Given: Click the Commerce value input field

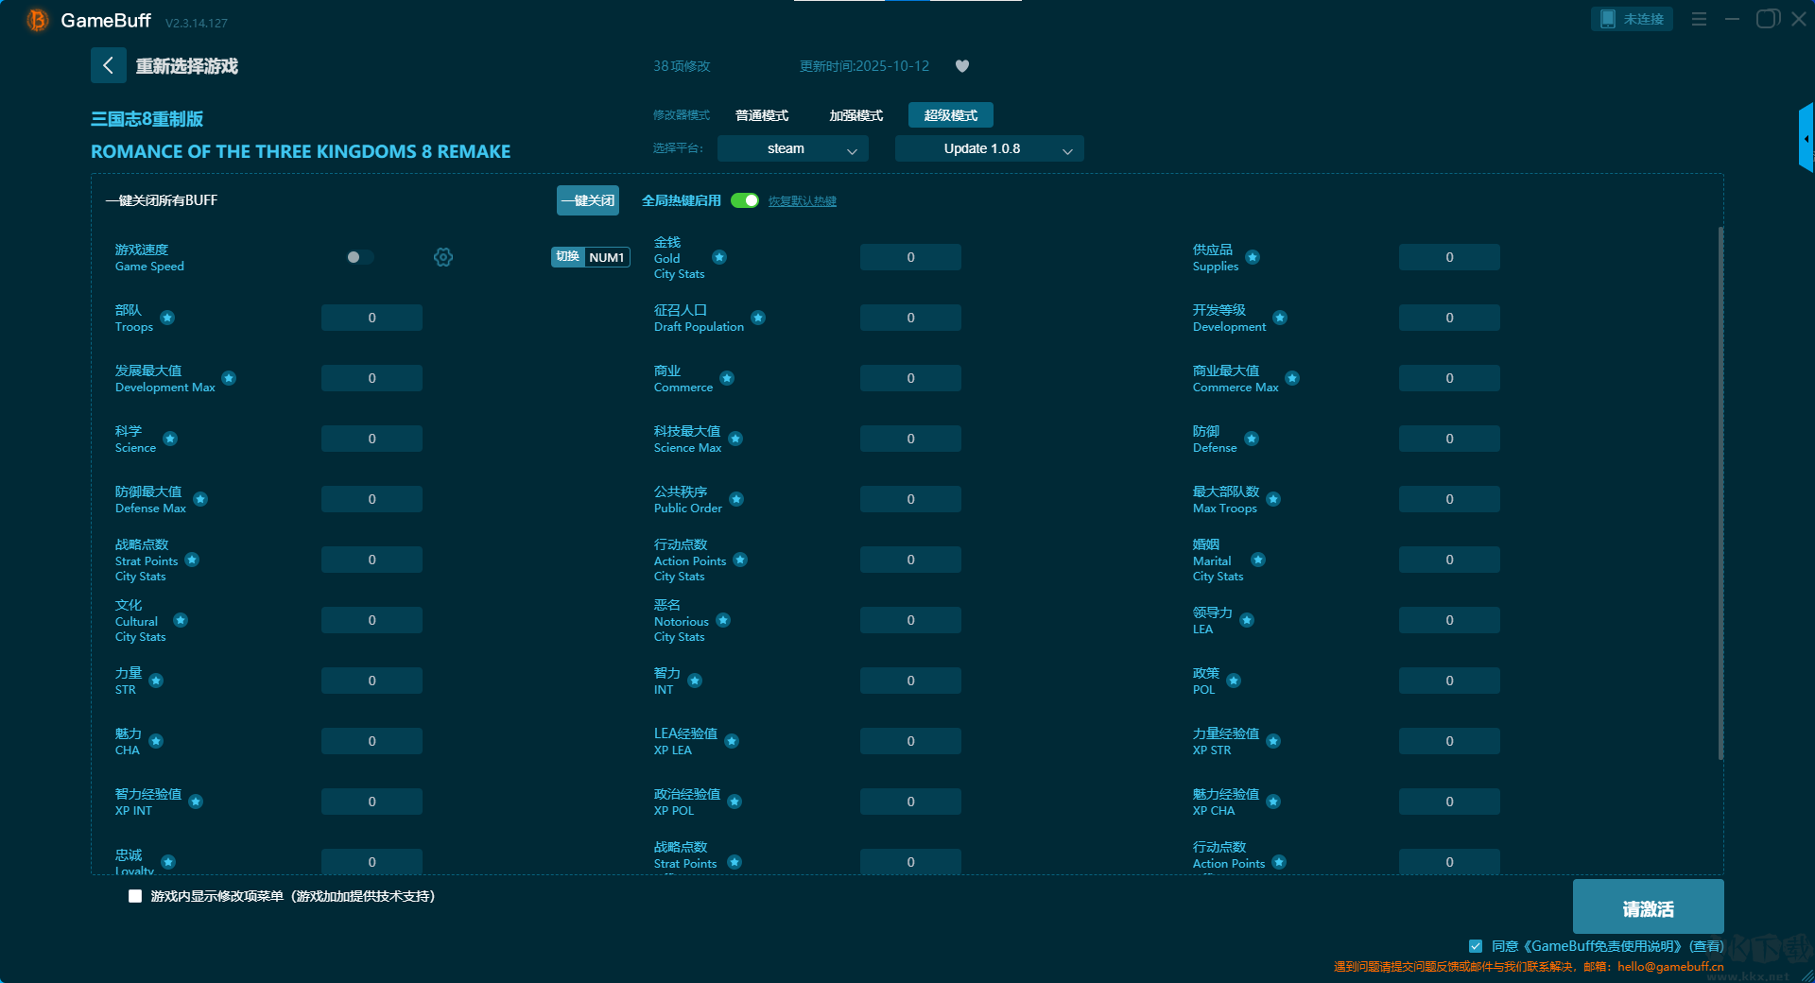Looking at the screenshot, I should (x=910, y=378).
